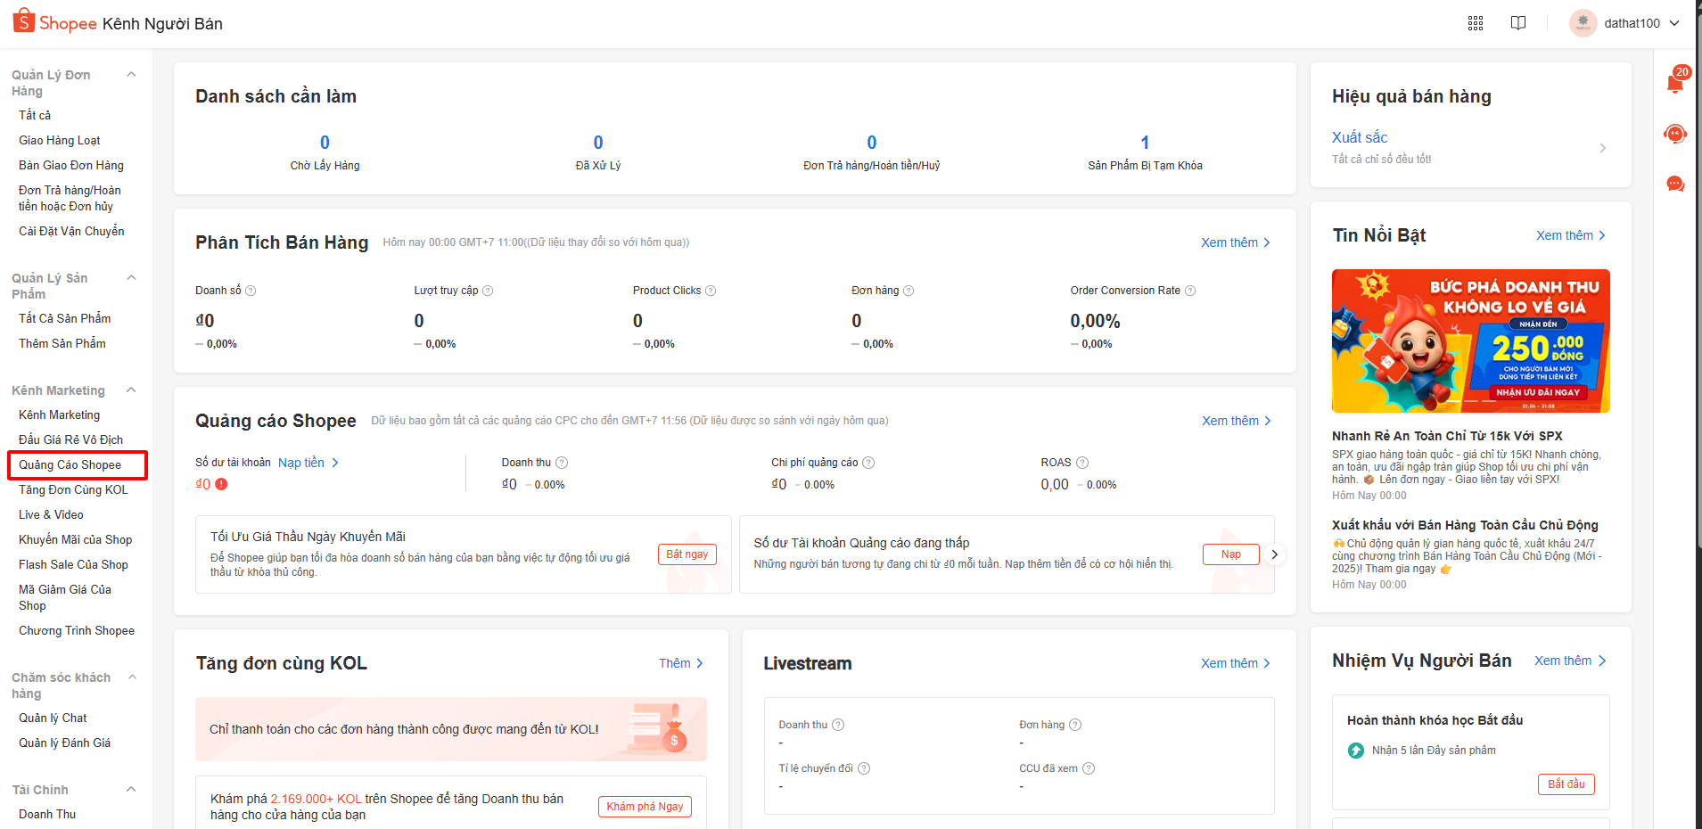
Task: Go to Flash Sale Của Shop
Action: click(x=73, y=564)
